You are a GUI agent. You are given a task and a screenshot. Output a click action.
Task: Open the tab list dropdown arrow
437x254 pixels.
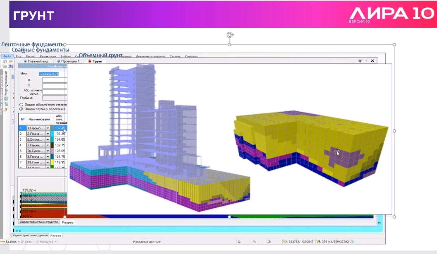[x=360, y=61]
